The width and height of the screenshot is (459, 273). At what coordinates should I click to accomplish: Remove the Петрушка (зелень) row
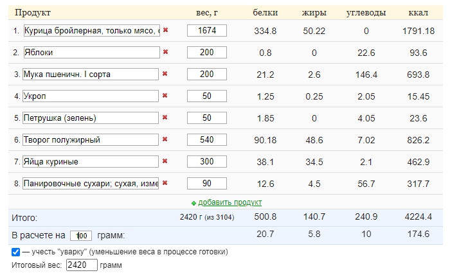click(165, 118)
